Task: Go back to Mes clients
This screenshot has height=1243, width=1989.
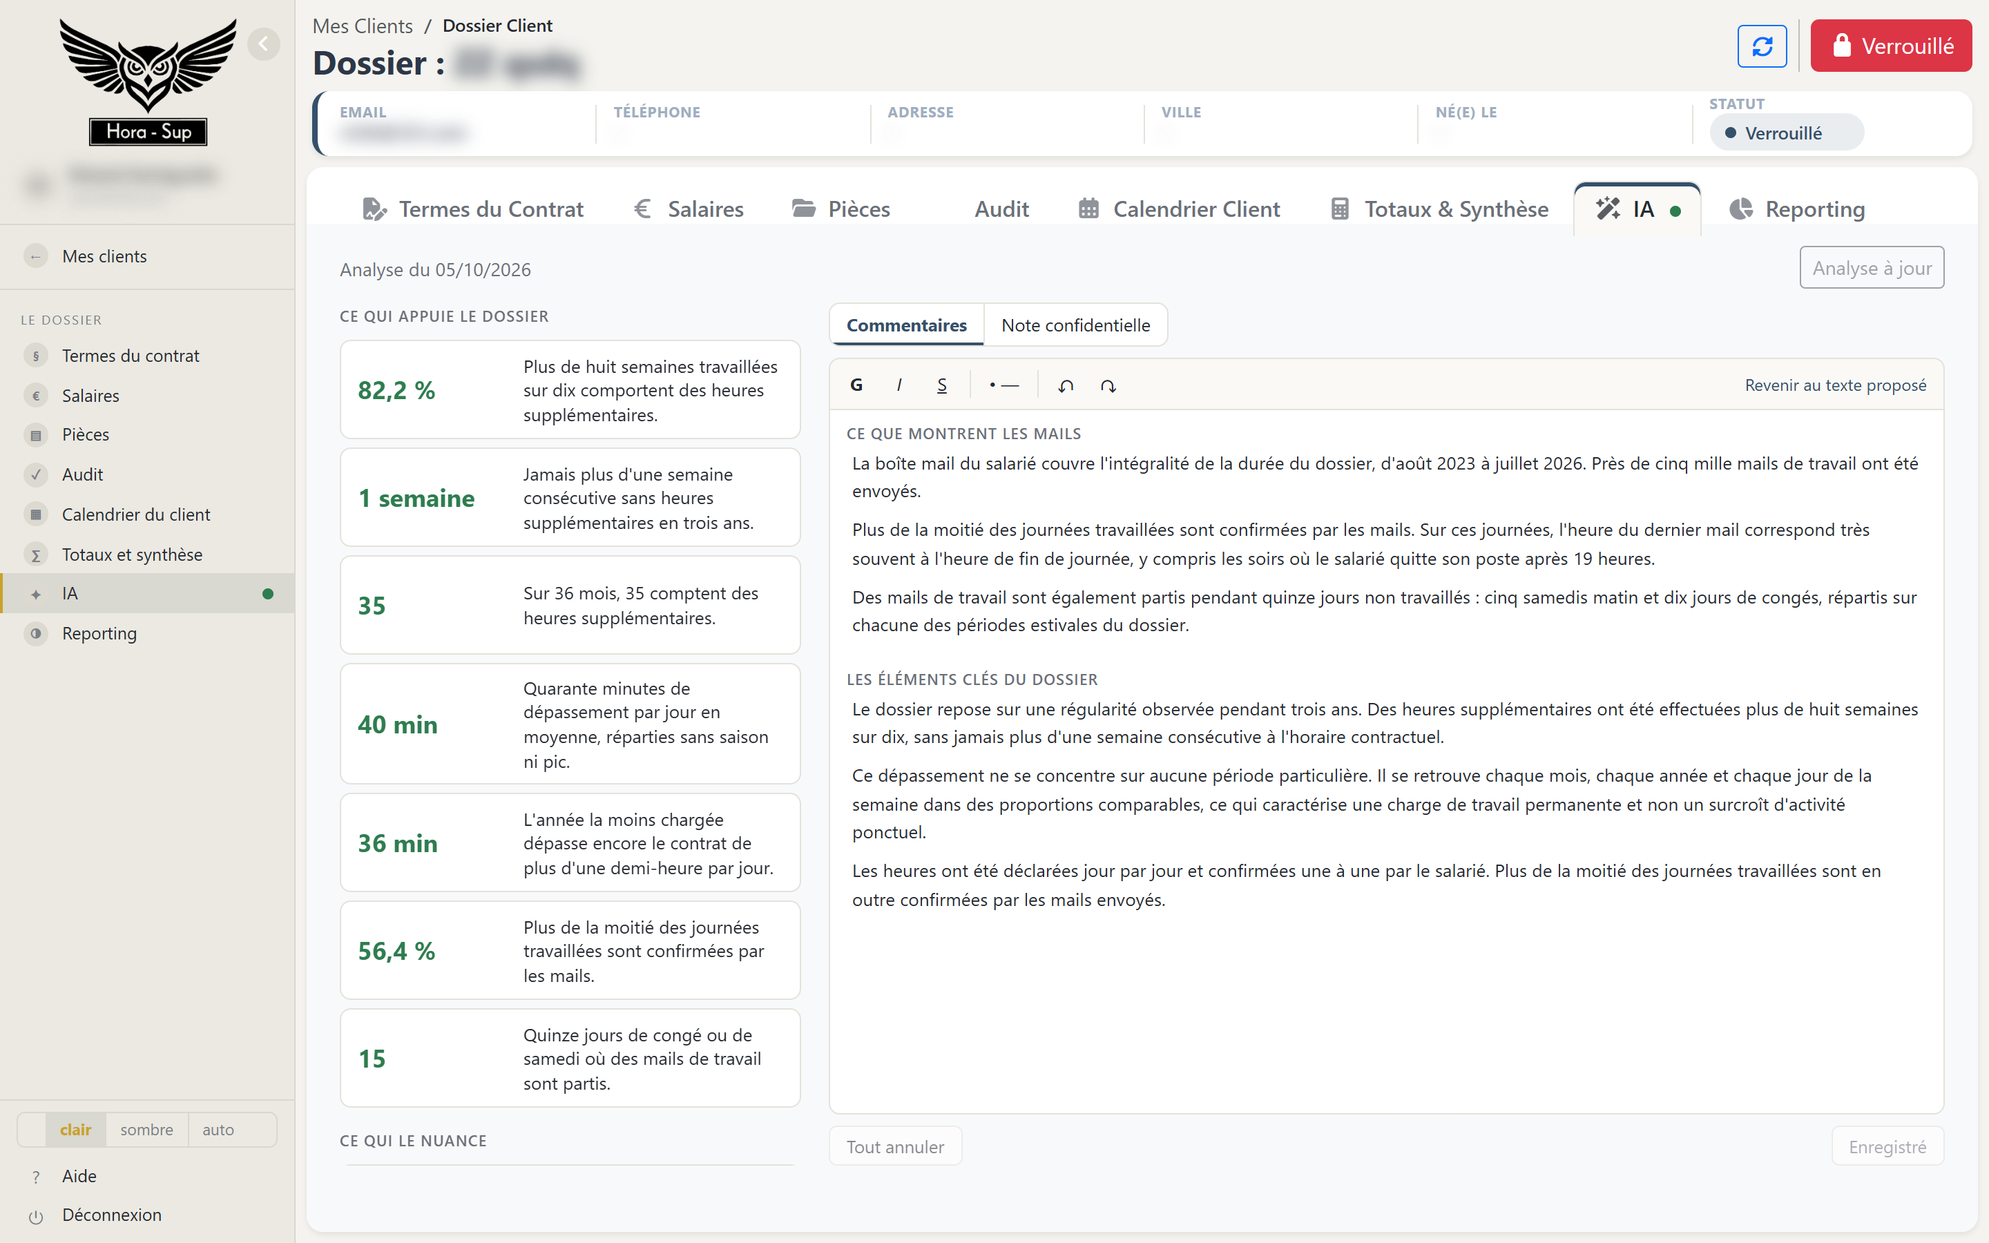Action: tap(147, 256)
